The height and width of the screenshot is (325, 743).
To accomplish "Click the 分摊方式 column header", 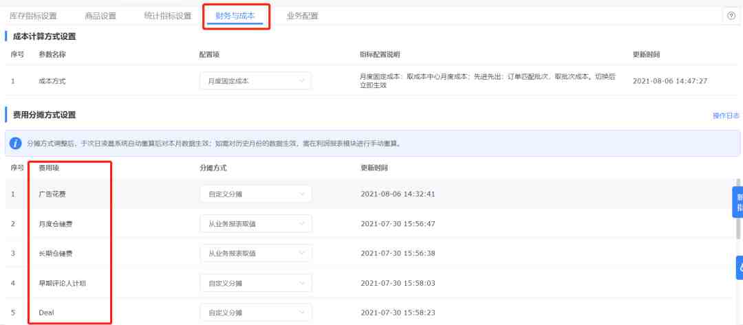I will pyautogui.click(x=213, y=168).
